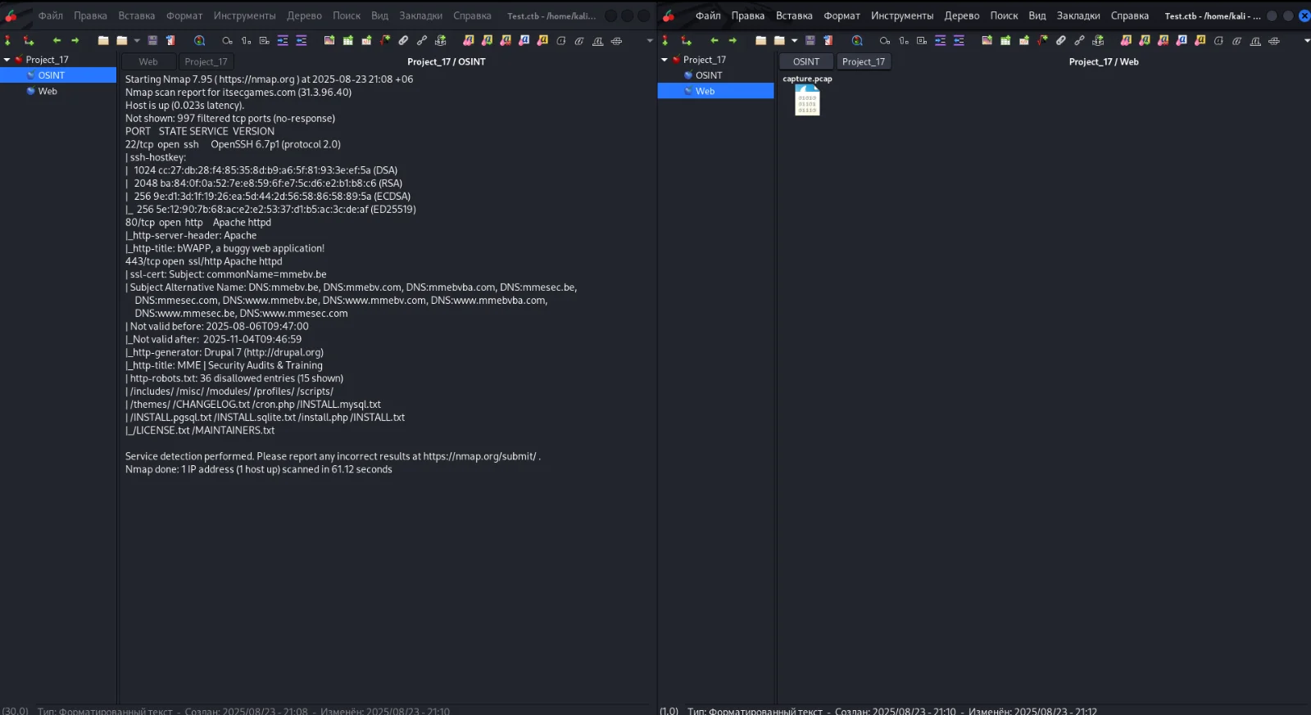
Task: Open the Вид menu in left window
Action: coord(379,16)
